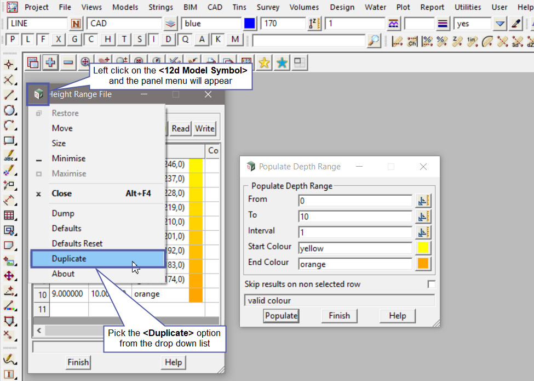Click the model layers icon next to CAD field
Image resolution: width=534 pixels, height=381 pixels.
tap(171, 24)
